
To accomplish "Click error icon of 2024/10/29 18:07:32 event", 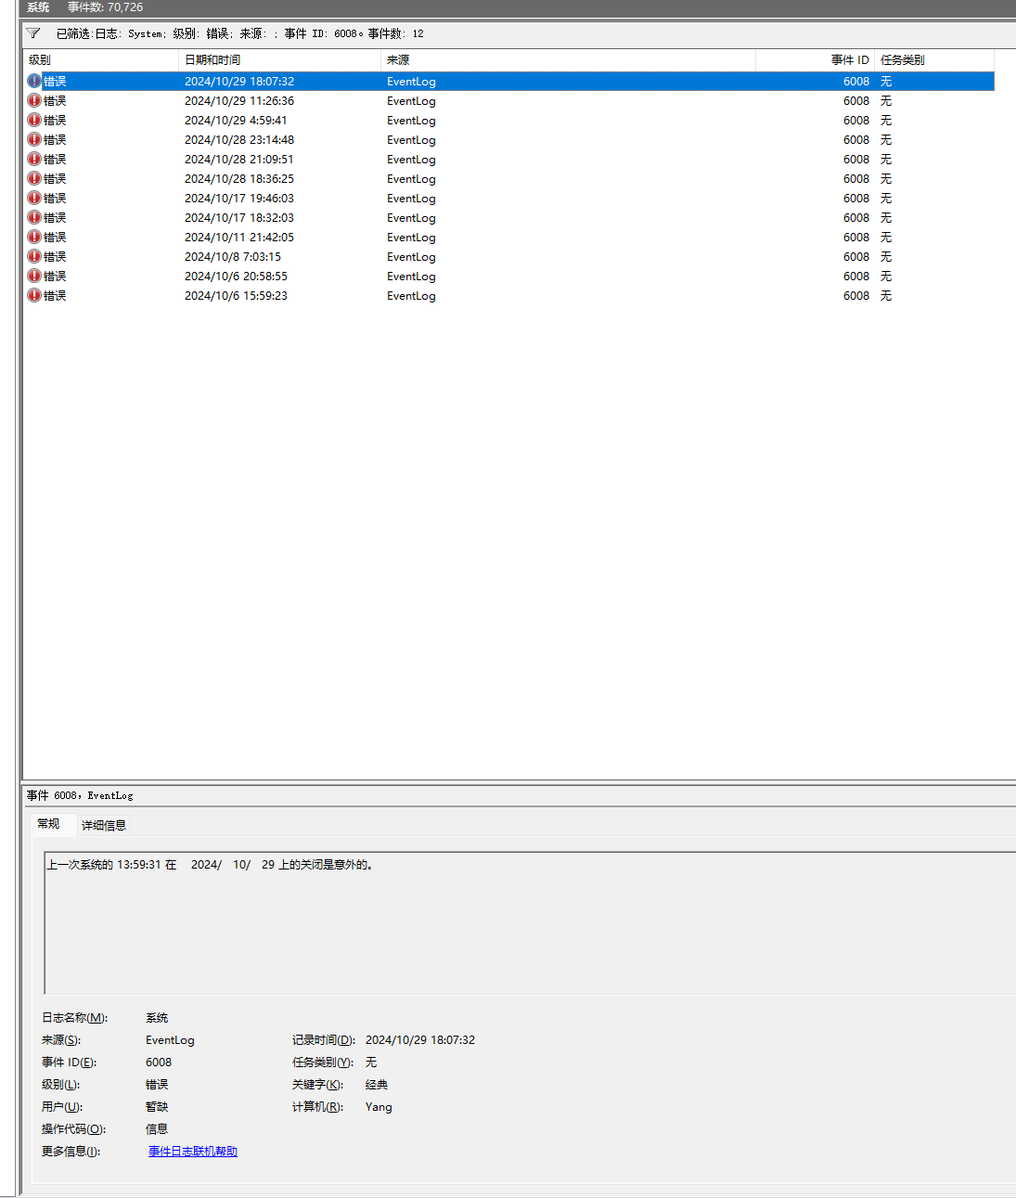I will [34, 81].
